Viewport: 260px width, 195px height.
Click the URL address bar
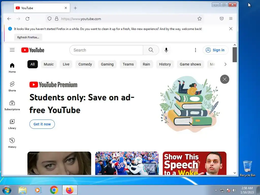click(124, 19)
